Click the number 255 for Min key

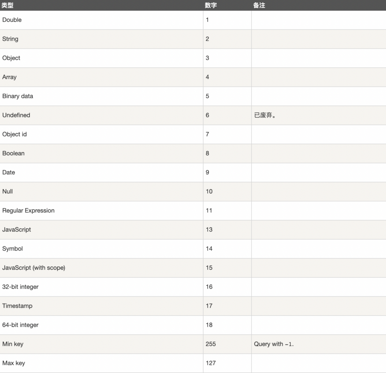(x=211, y=344)
